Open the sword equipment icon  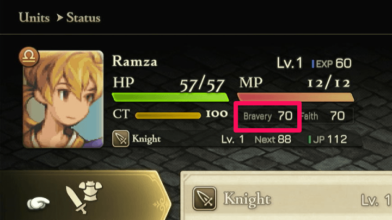[x=76, y=199]
